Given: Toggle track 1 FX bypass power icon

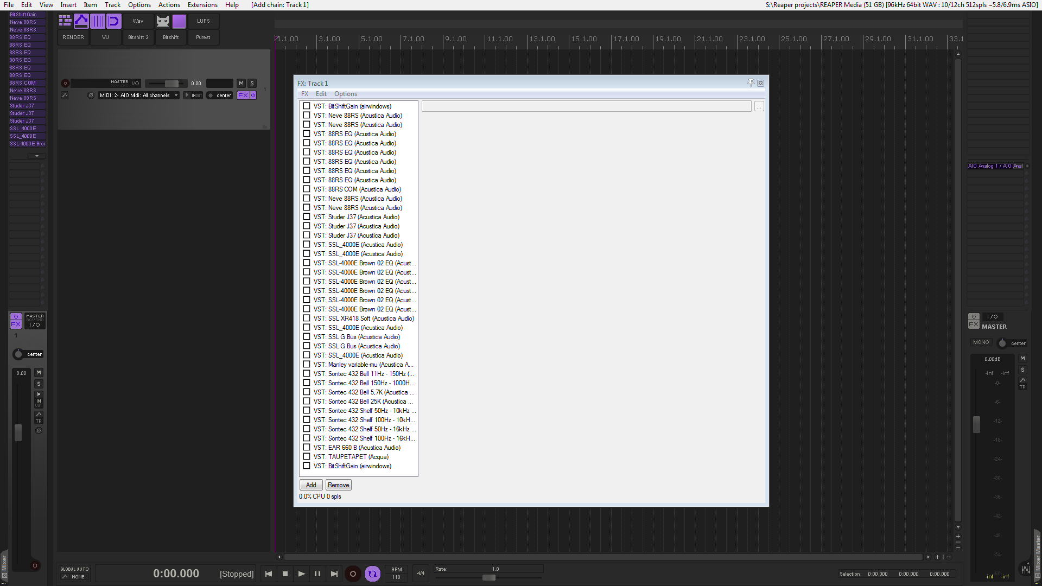Looking at the screenshot, I should [x=253, y=95].
